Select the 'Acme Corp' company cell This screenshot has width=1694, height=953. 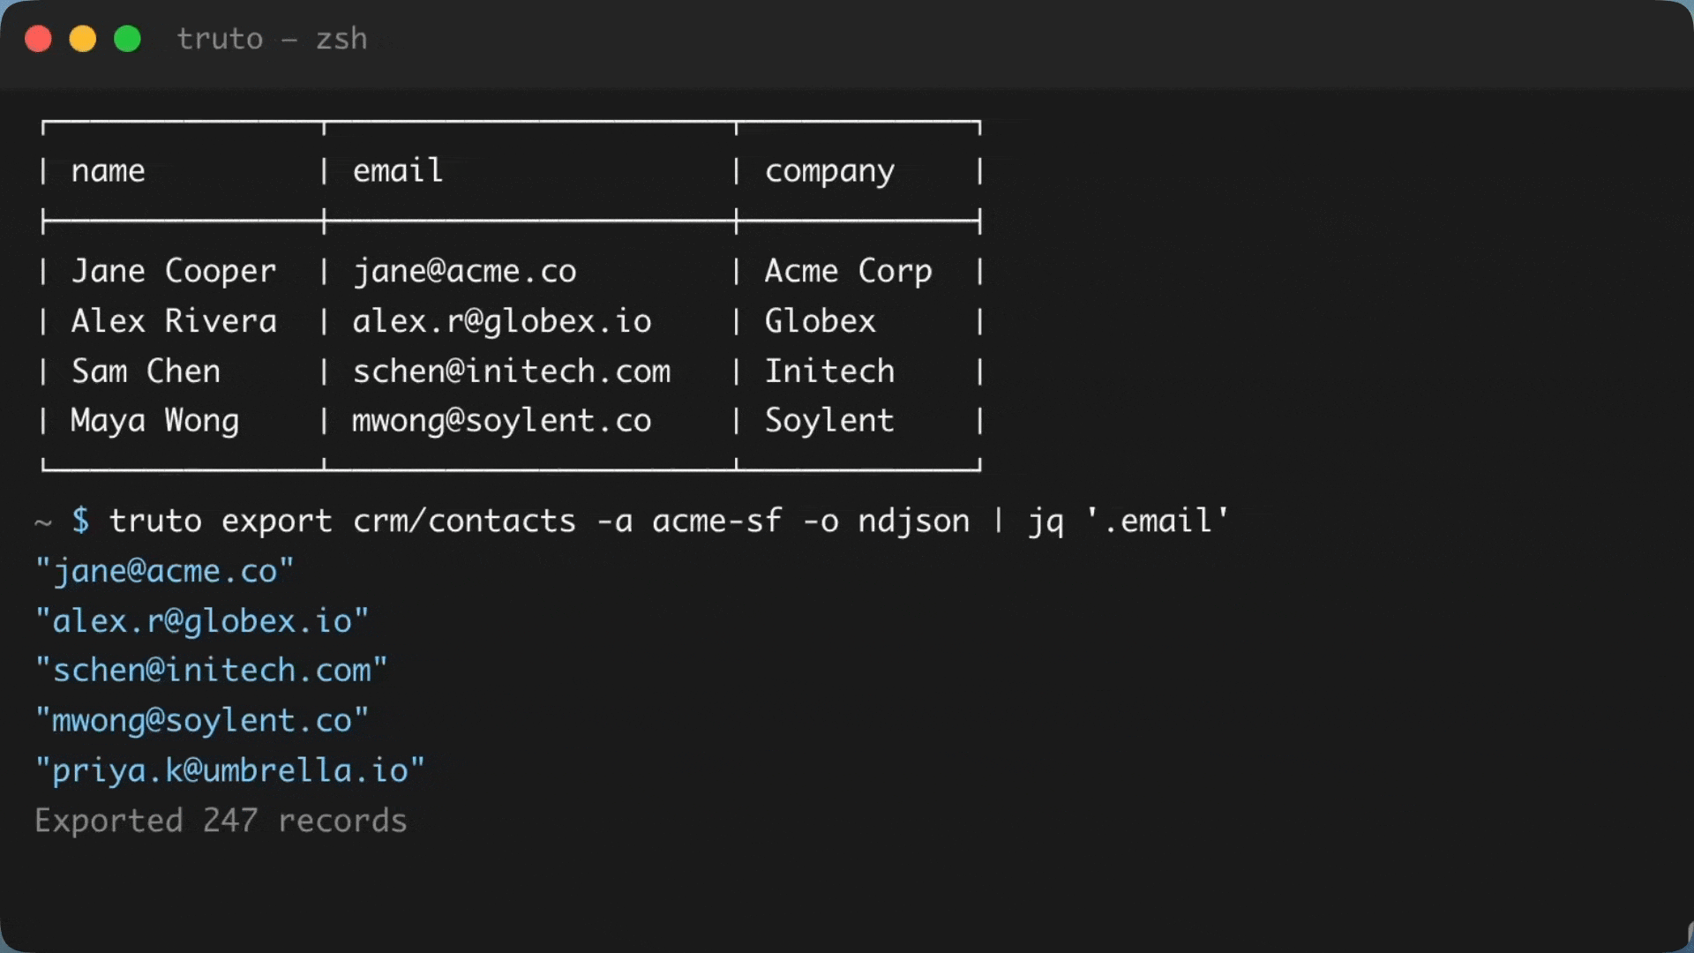pos(848,271)
